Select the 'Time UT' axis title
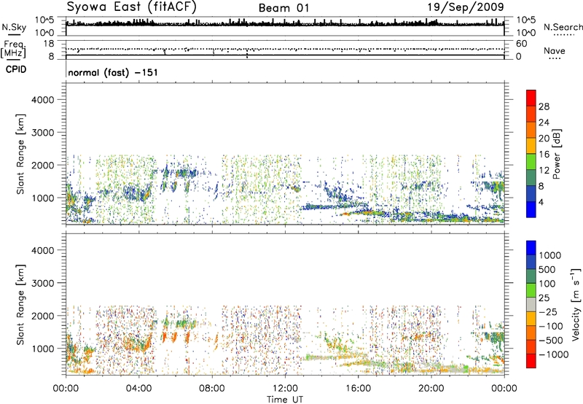Viewport: 583px width, 404px height. click(x=285, y=400)
